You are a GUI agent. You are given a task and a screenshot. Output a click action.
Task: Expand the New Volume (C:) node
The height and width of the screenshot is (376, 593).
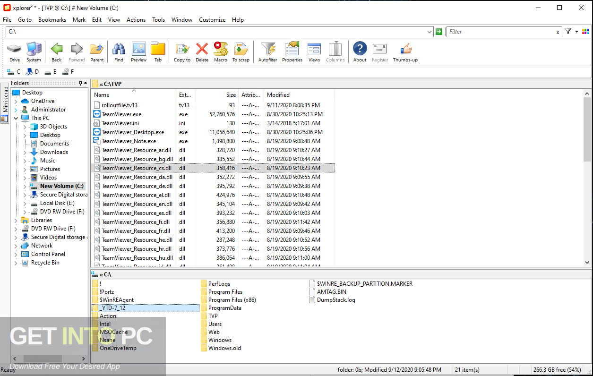click(25, 186)
